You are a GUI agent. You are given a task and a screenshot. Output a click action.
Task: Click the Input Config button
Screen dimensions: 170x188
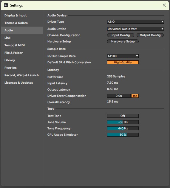pyautogui.click(x=120, y=35)
